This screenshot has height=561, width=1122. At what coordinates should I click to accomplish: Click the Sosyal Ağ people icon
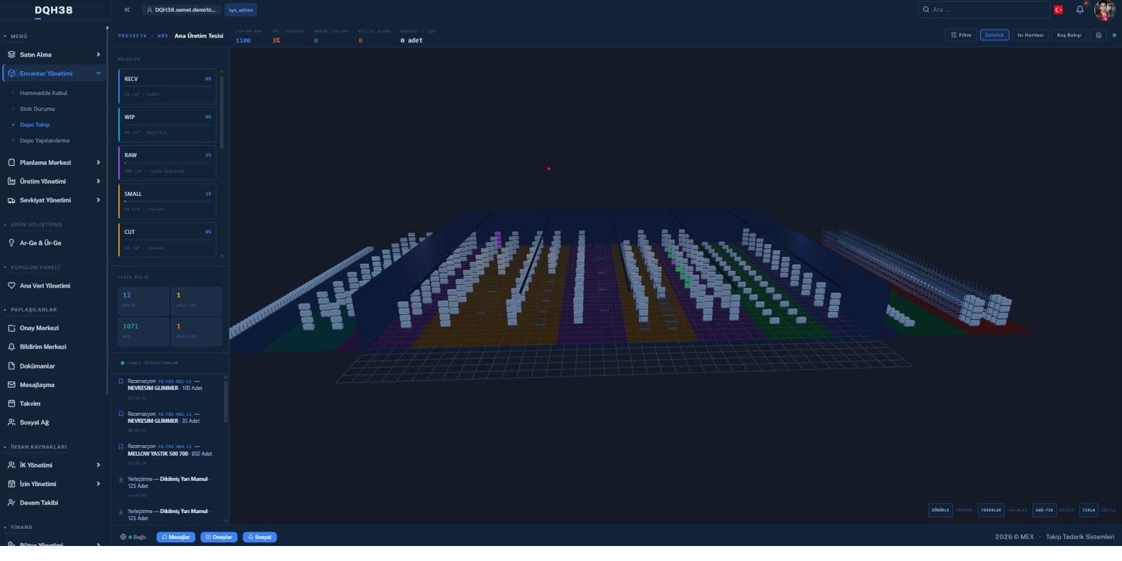(11, 422)
